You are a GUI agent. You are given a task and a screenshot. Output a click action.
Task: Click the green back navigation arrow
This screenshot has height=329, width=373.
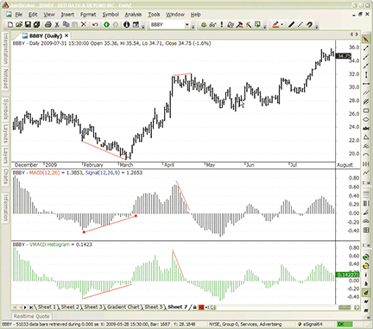pos(106,25)
